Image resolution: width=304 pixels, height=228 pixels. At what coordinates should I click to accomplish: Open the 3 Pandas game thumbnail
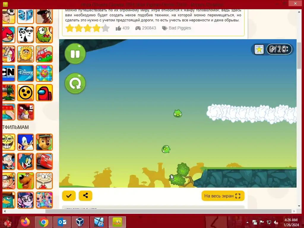tap(26, 35)
